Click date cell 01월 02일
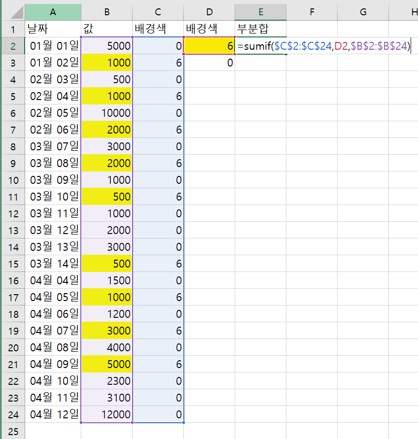Screen dimensions: 418x439 click(x=53, y=63)
